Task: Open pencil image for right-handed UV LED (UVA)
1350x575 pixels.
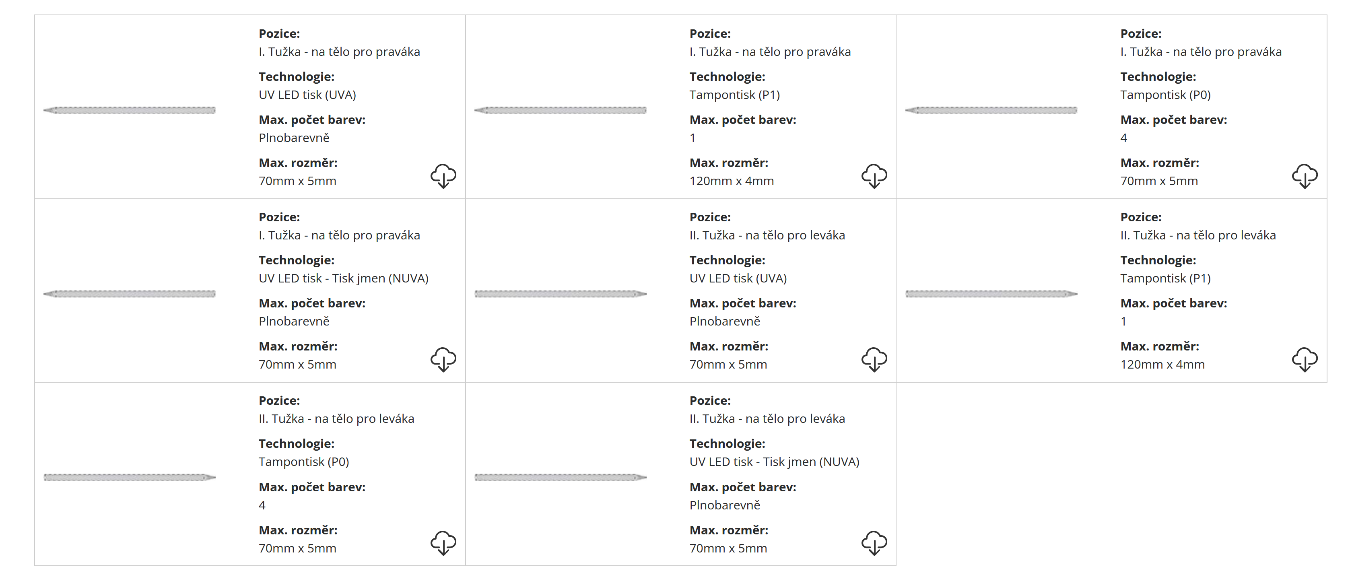Action: point(130,110)
